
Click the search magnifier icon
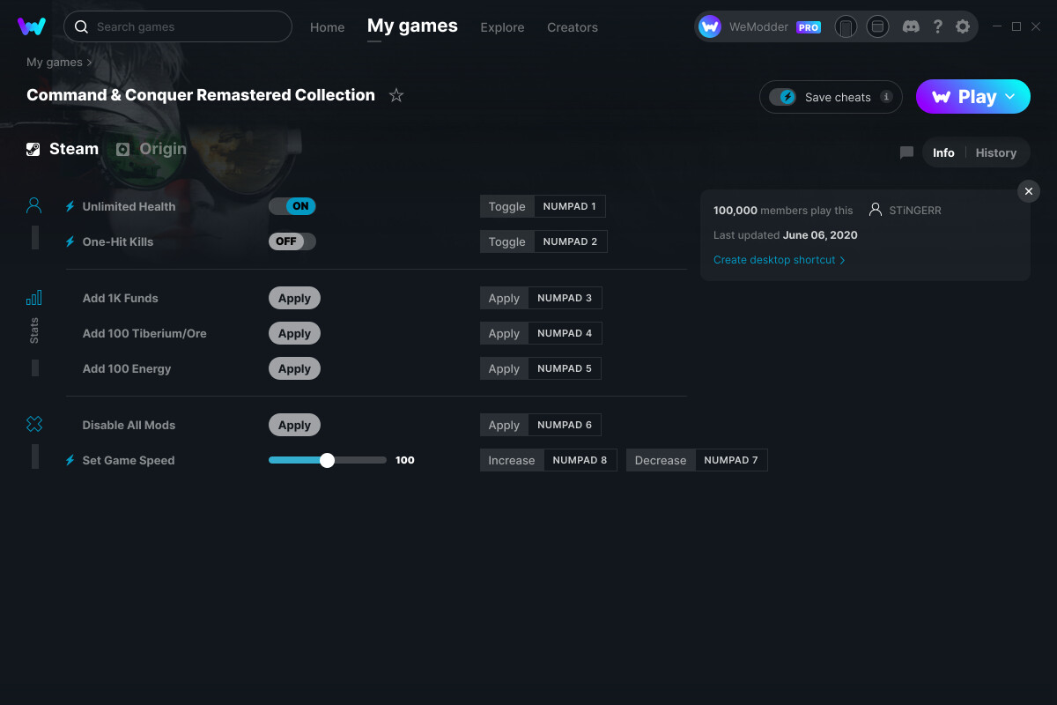[x=81, y=26]
